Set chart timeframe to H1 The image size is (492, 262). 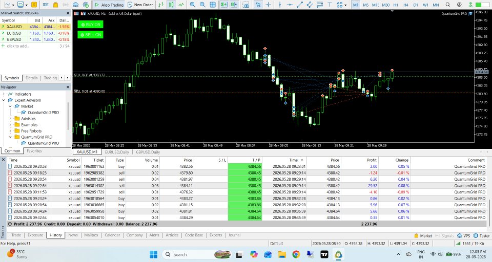[396, 5]
